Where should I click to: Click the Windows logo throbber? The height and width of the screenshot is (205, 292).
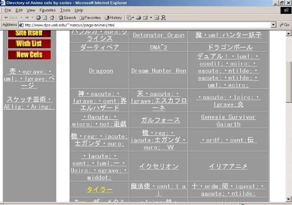[x=286, y=10]
